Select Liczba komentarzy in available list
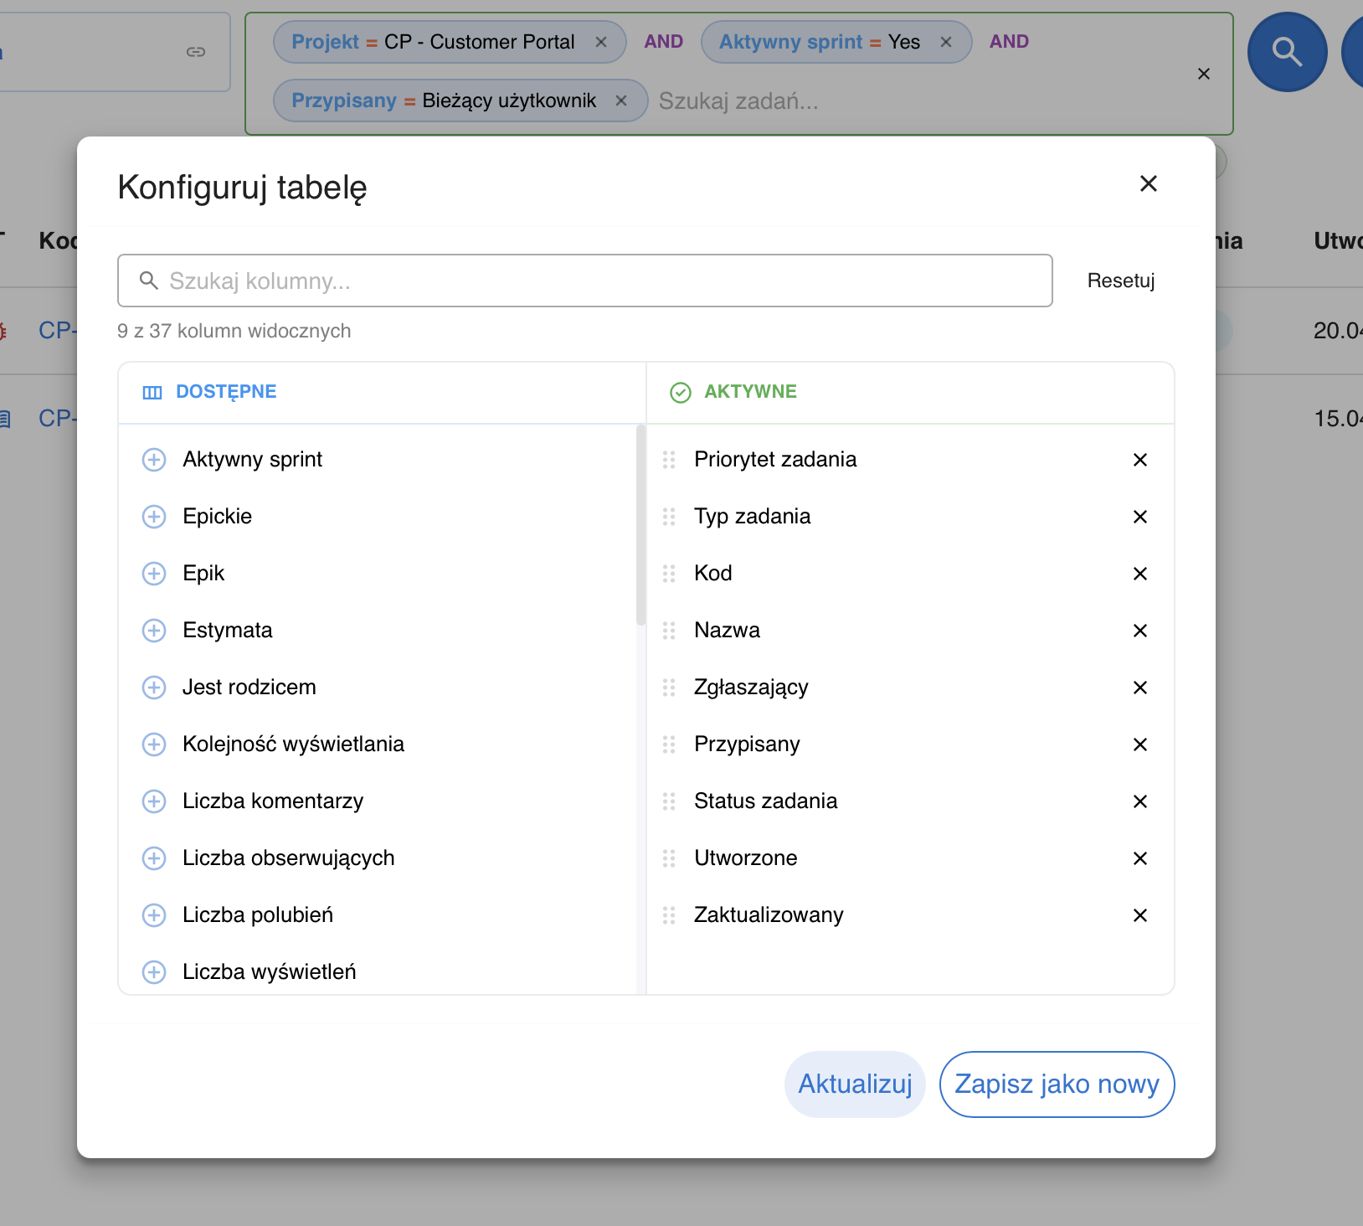 point(274,801)
